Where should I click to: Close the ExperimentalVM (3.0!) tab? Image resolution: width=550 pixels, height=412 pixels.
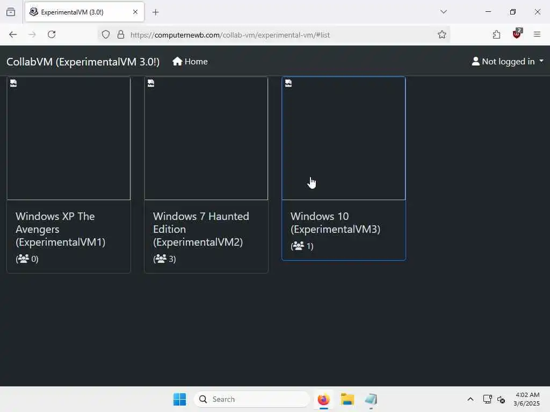coord(135,12)
